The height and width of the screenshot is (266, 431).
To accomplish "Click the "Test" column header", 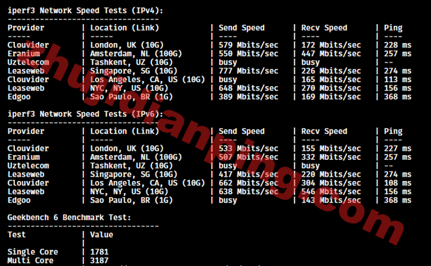I will [x=17, y=235].
